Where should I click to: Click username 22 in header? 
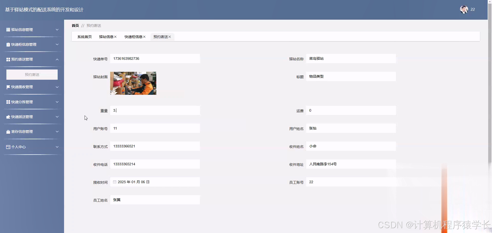(473, 9)
